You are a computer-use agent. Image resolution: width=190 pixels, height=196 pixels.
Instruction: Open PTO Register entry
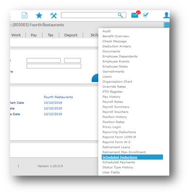coord(112,92)
